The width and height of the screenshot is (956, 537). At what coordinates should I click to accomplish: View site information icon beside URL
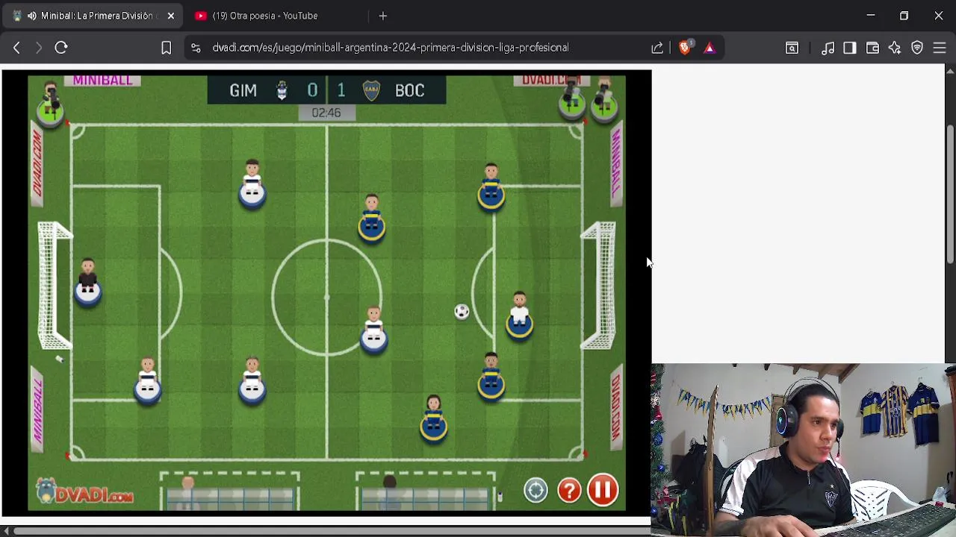coord(196,48)
